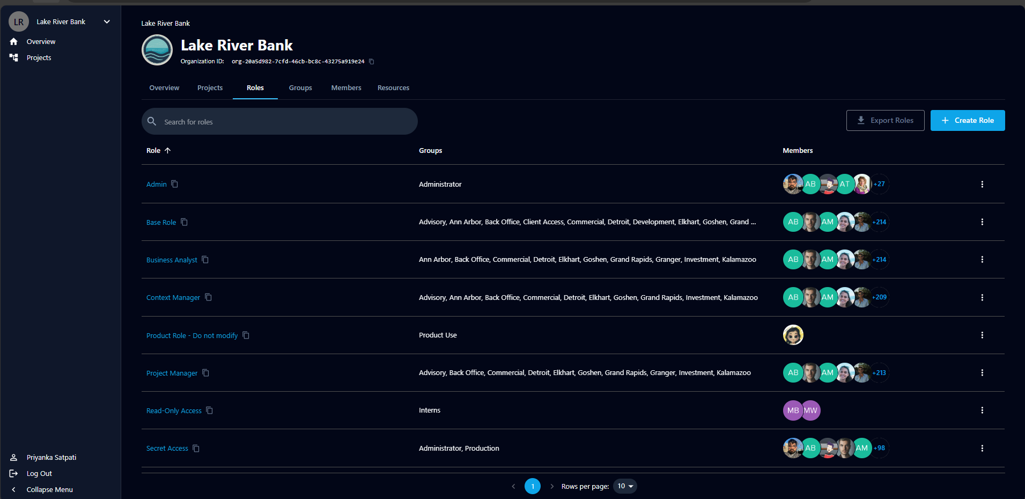Open the Base Role row options menu

(982, 222)
